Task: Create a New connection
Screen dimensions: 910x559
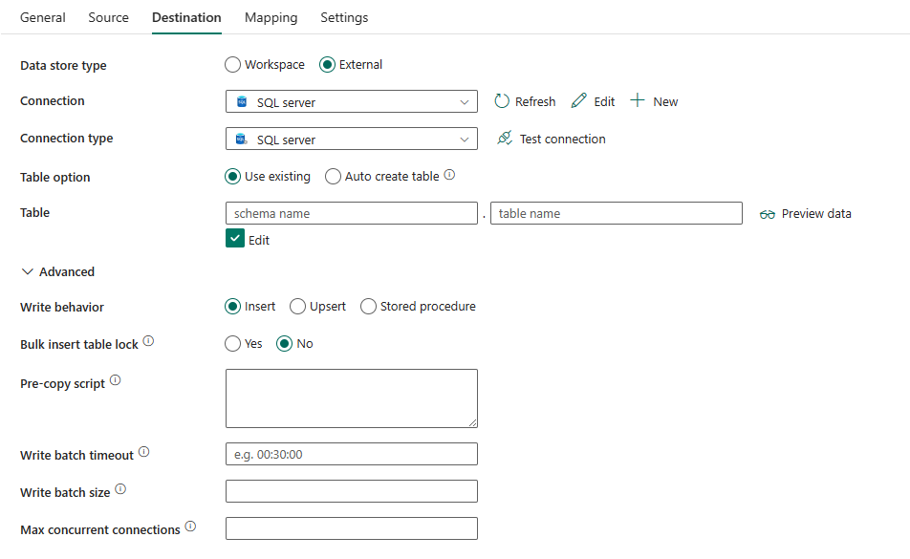Action: (654, 100)
